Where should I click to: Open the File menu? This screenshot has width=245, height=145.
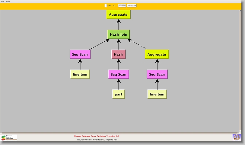click(2, 2)
